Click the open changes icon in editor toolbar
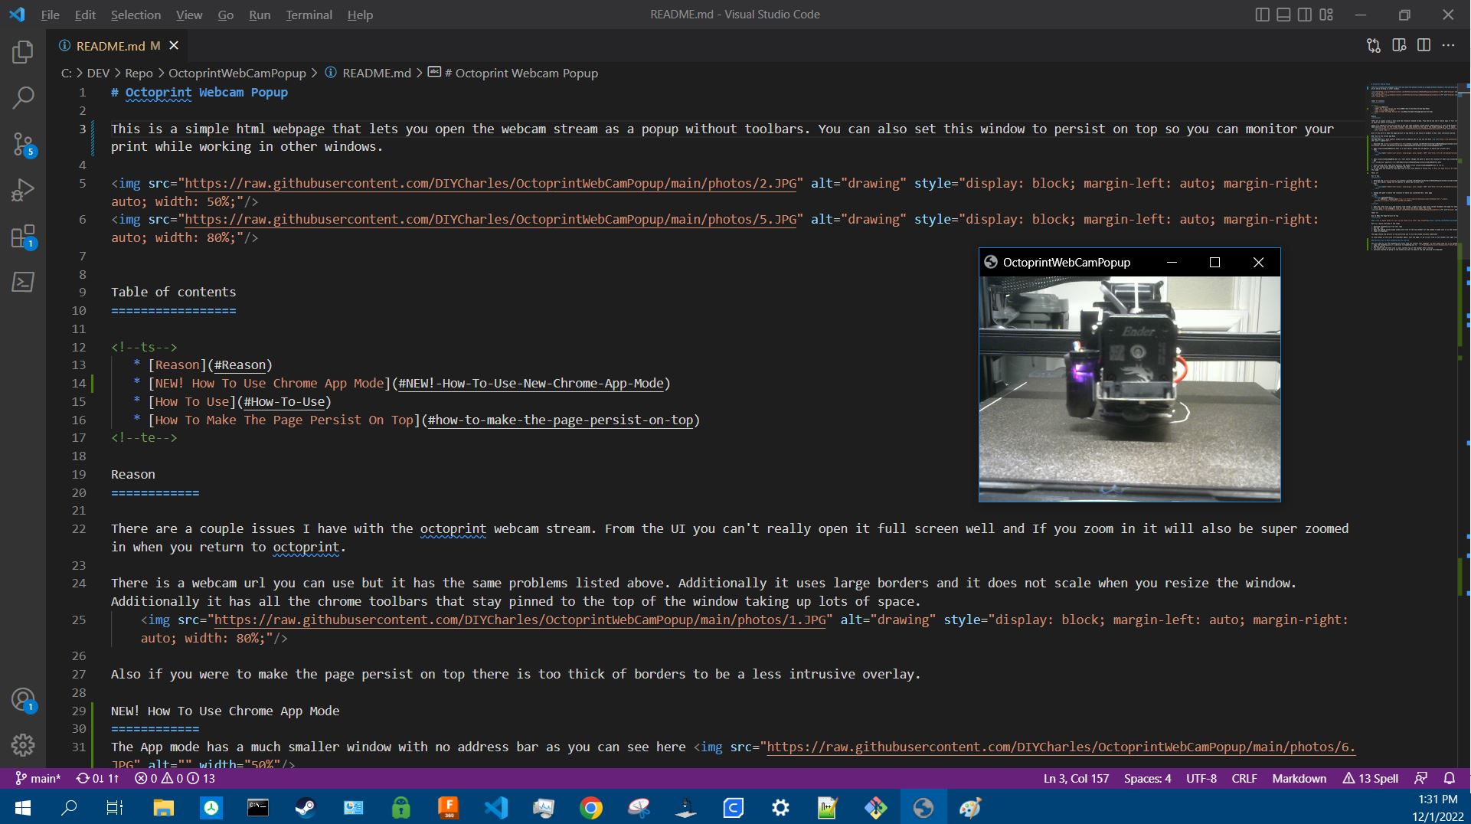Image resolution: width=1471 pixels, height=824 pixels. point(1374,46)
